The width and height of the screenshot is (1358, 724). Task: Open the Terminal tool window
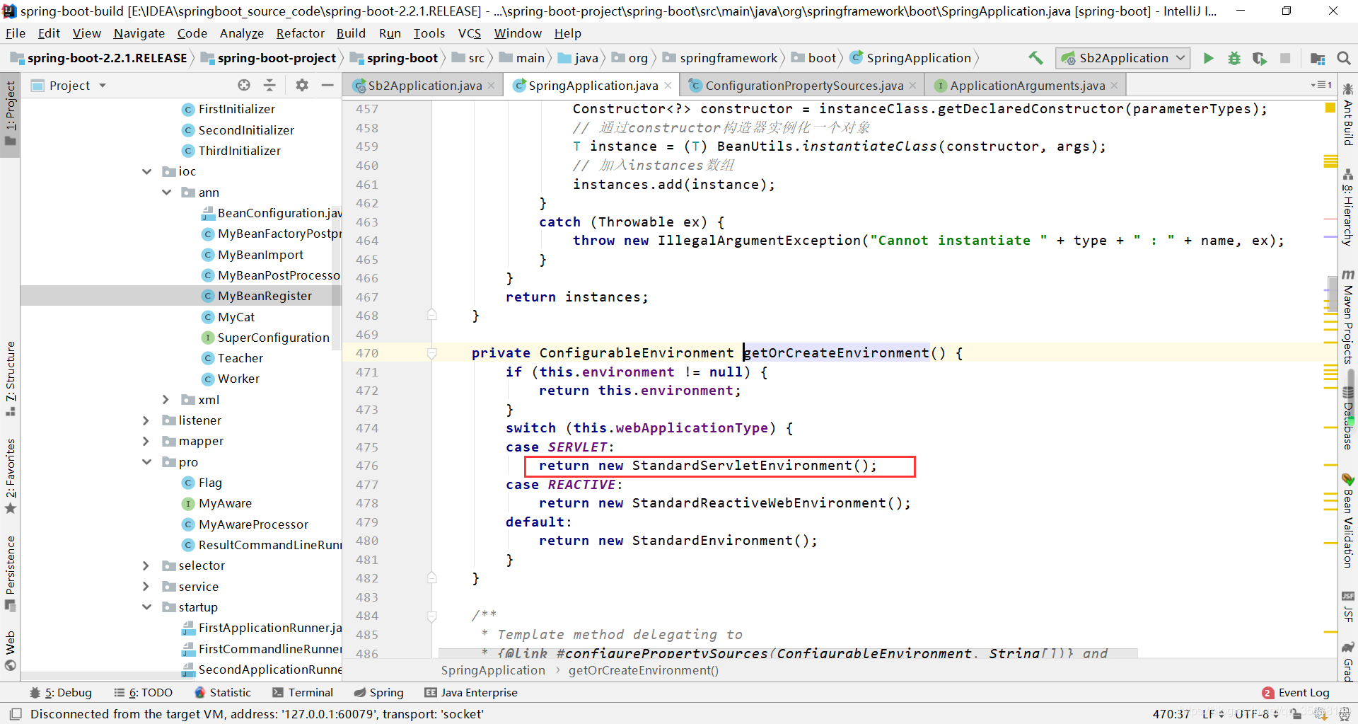[x=303, y=692]
